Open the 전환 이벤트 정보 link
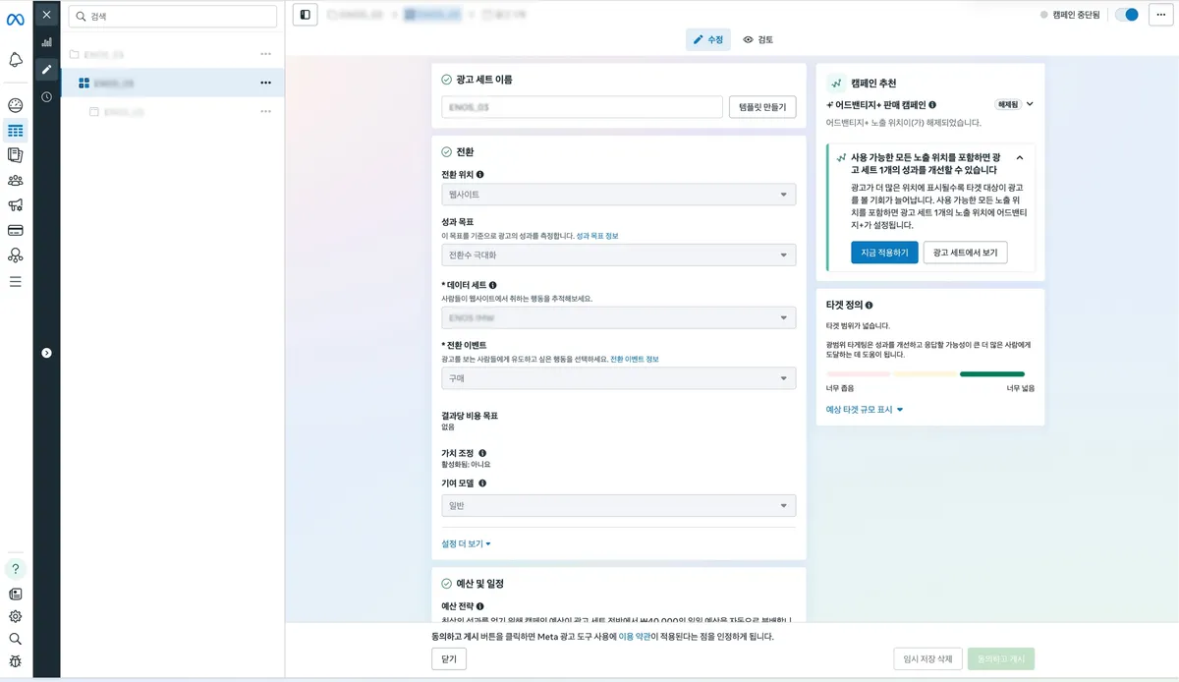This screenshot has height=682, width=1179. click(635, 359)
